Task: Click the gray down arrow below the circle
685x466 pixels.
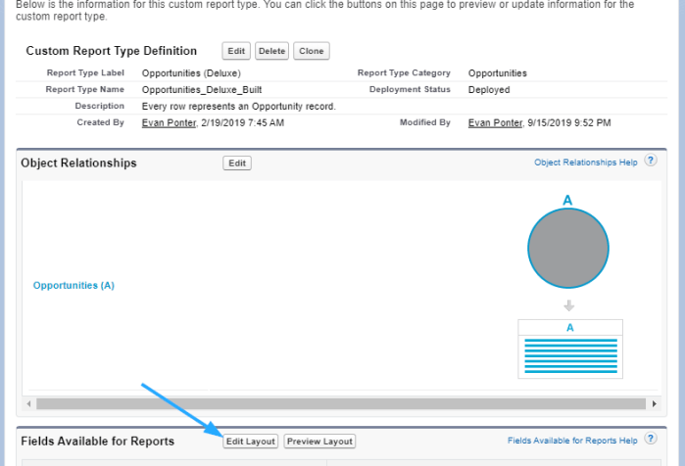Action: [569, 305]
